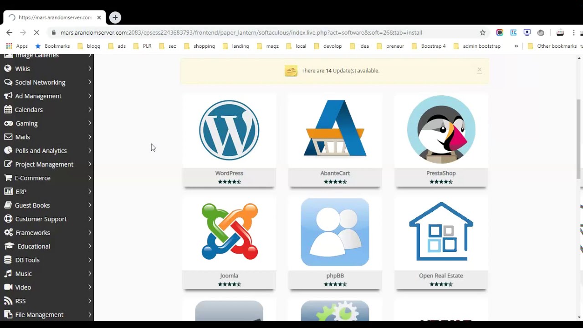Open the Apps bookmarks shortcut
The width and height of the screenshot is (583, 328).
point(17,46)
